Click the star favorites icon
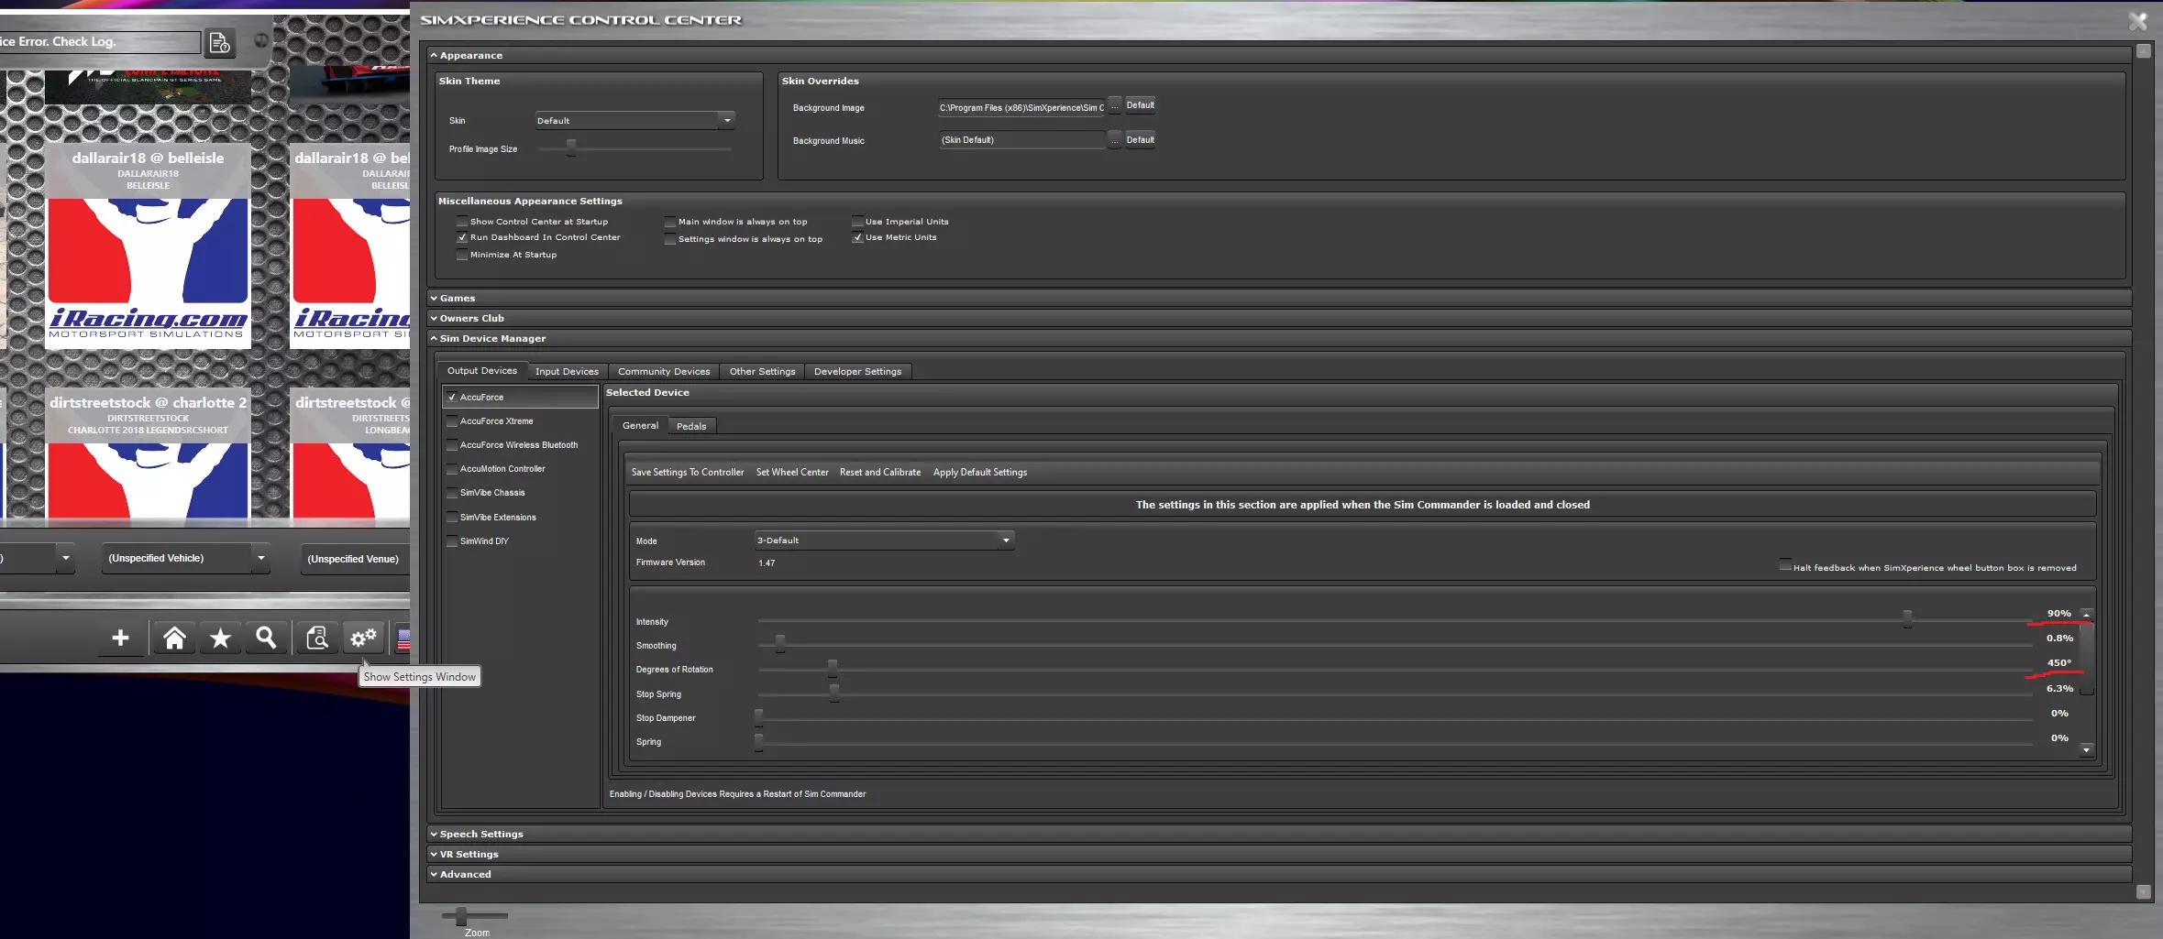 click(x=220, y=638)
